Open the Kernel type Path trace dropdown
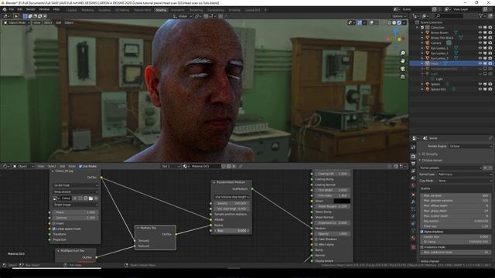Image resolution: width=495 pixels, height=278 pixels. pos(464,175)
